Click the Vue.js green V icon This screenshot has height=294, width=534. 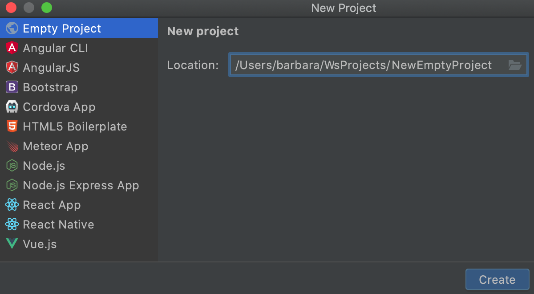pos(12,244)
